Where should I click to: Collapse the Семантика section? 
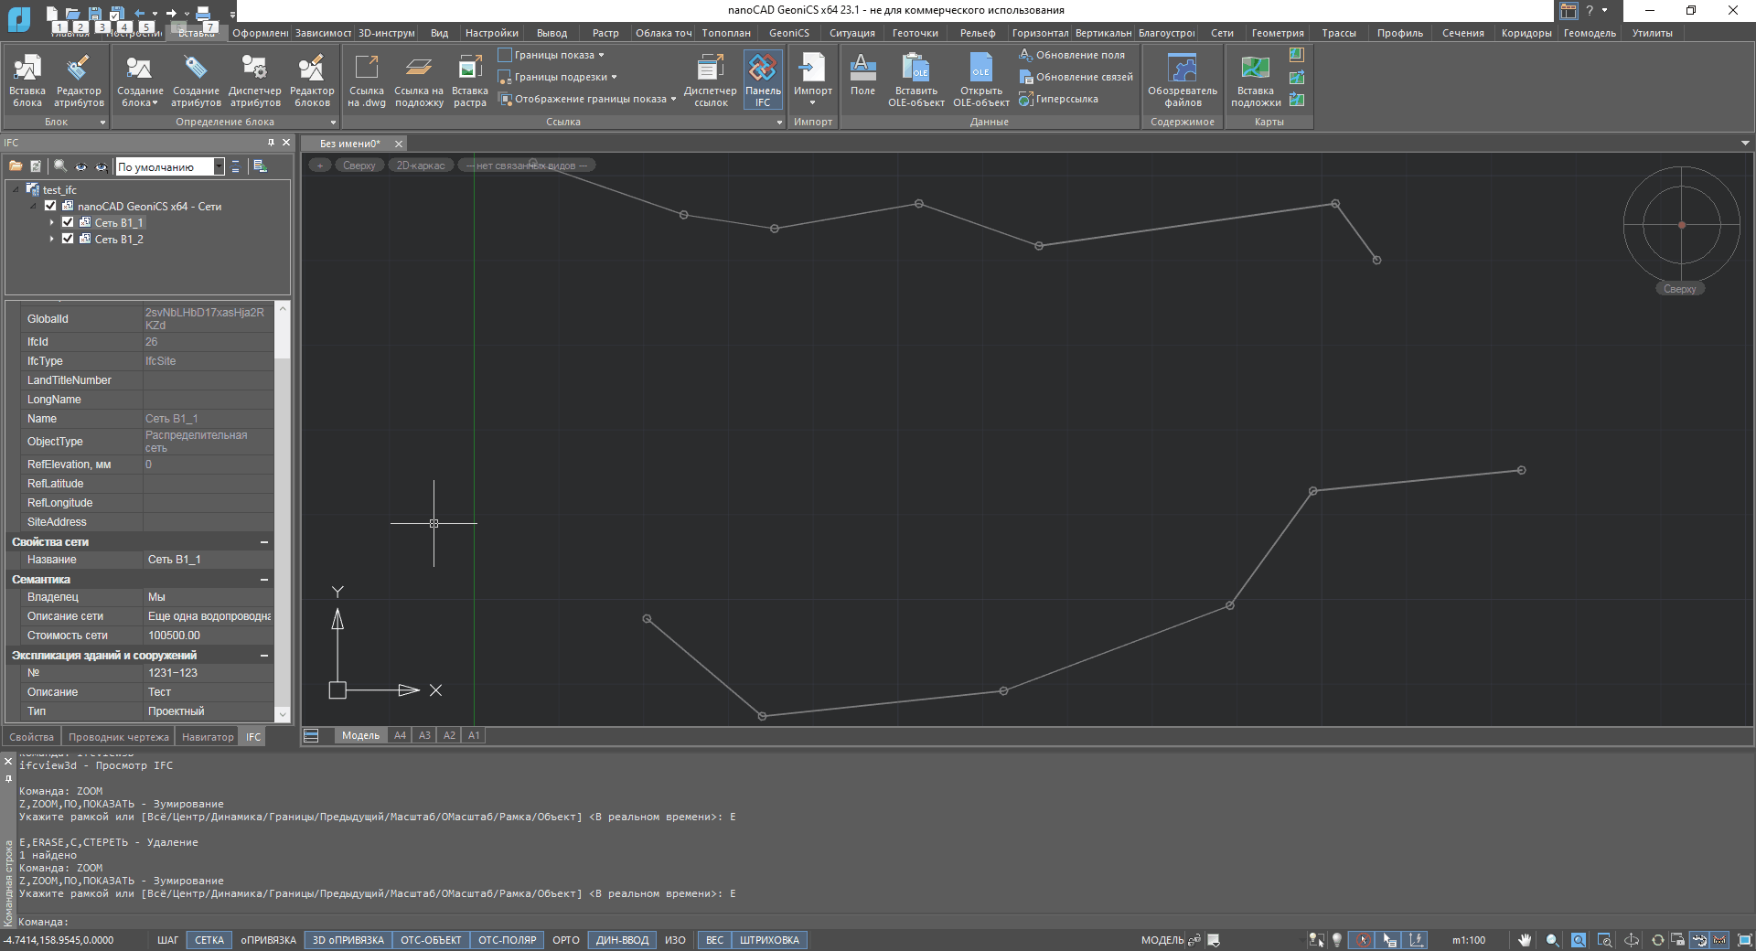[x=264, y=580]
